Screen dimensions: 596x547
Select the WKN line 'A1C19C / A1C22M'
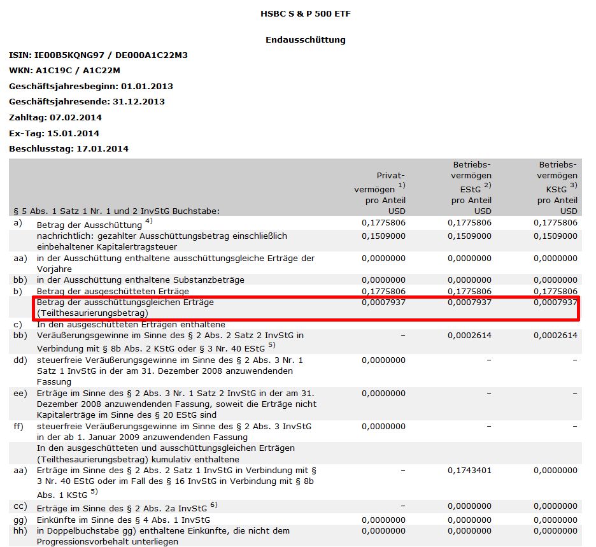[64, 70]
